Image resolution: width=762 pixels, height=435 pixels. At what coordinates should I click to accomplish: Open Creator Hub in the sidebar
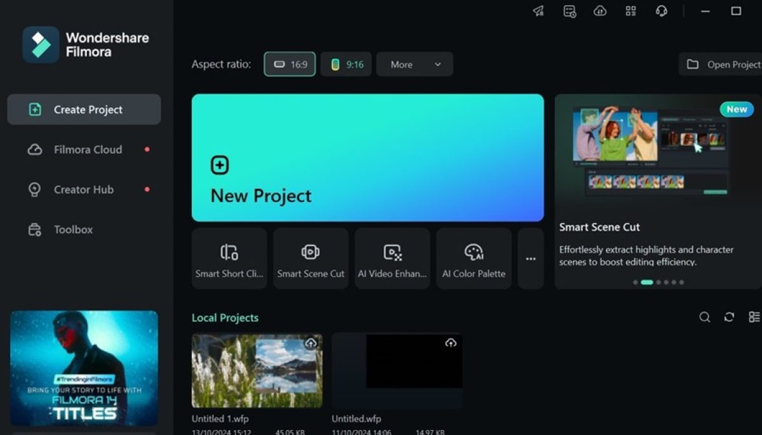click(84, 189)
